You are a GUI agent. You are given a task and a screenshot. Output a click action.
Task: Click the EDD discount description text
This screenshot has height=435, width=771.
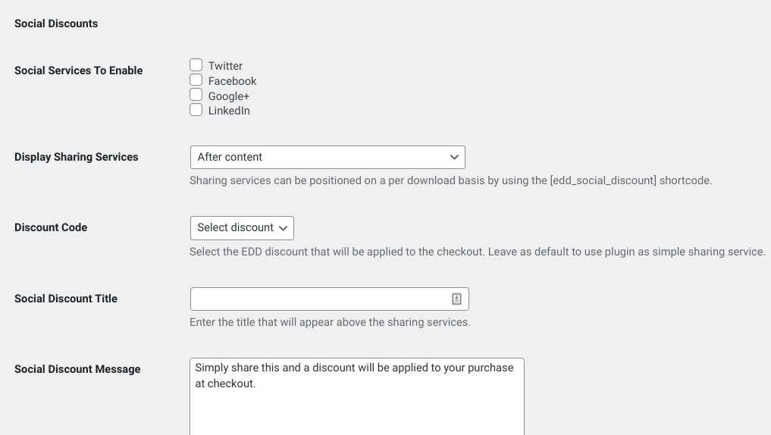pos(477,252)
